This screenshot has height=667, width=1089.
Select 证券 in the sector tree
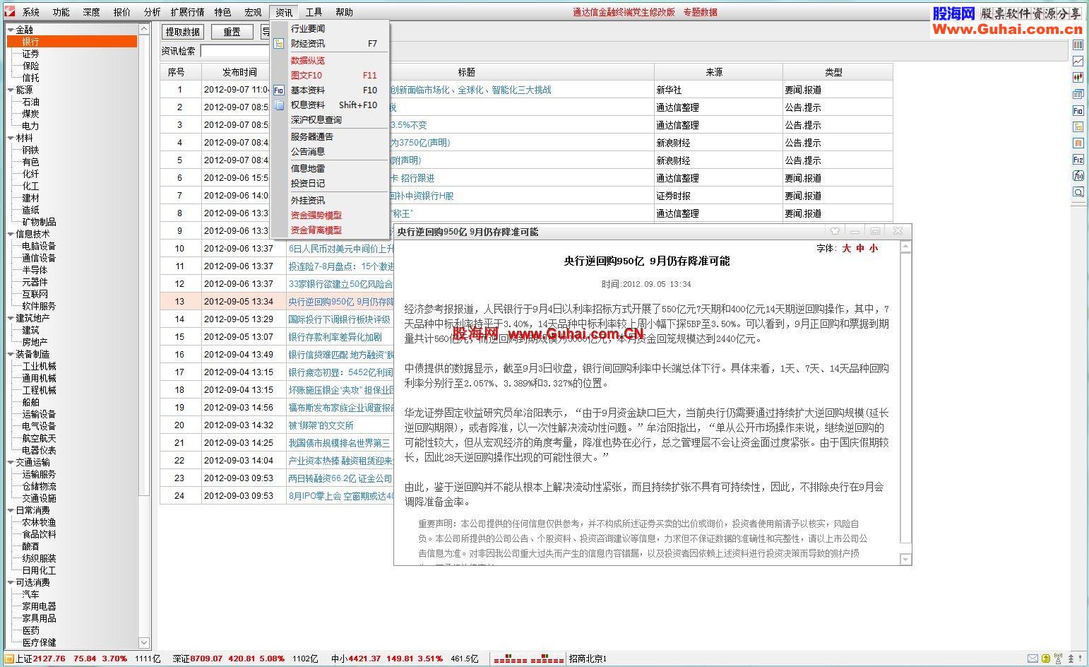click(30, 54)
